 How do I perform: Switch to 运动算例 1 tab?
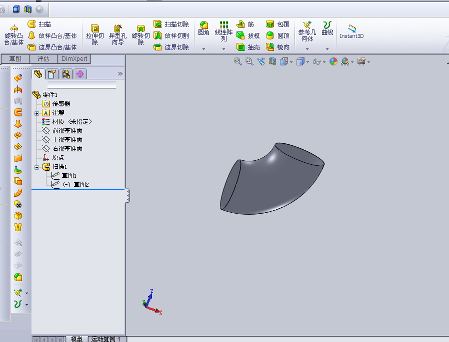click(x=105, y=339)
